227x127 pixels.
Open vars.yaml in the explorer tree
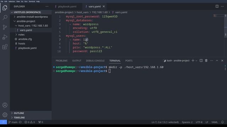point(31,30)
